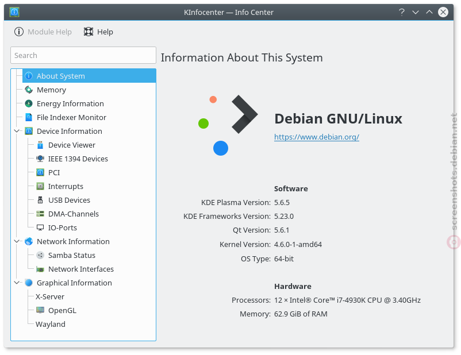Open the USB Devices module
Screen dimensions: 461x355
69,200
